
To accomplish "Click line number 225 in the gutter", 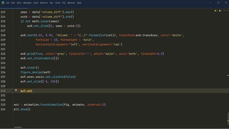I will coord(3,68).
